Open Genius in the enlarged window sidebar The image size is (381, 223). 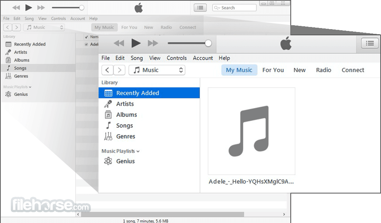point(149,161)
